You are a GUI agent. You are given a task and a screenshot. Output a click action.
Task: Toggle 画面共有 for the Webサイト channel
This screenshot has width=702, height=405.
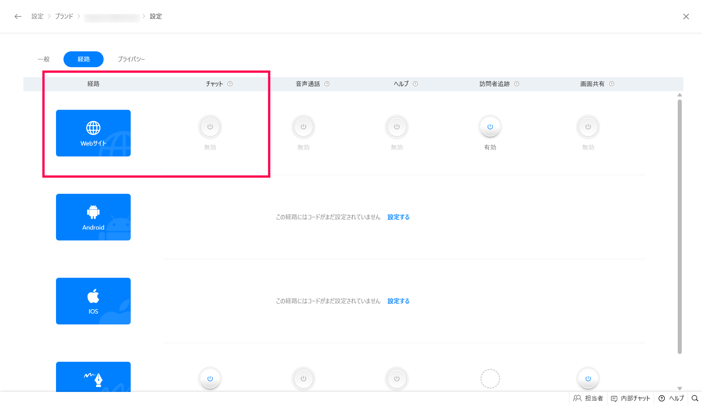(x=588, y=127)
